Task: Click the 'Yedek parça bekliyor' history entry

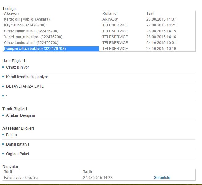Action: pyautogui.click(x=31, y=37)
